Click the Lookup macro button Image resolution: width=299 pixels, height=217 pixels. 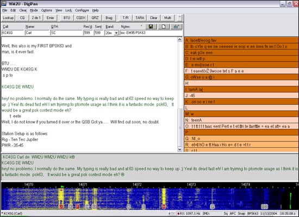point(8,18)
